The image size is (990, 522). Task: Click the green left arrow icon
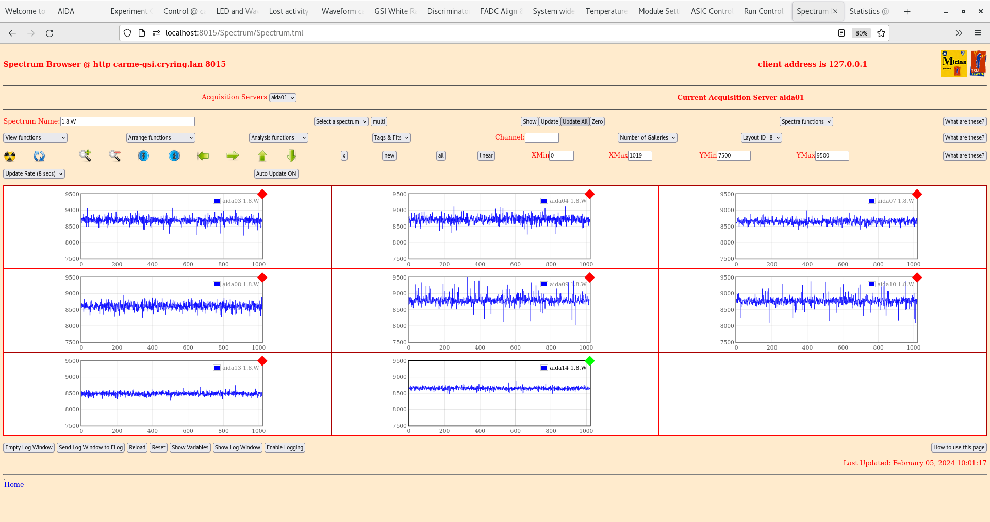tap(203, 155)
